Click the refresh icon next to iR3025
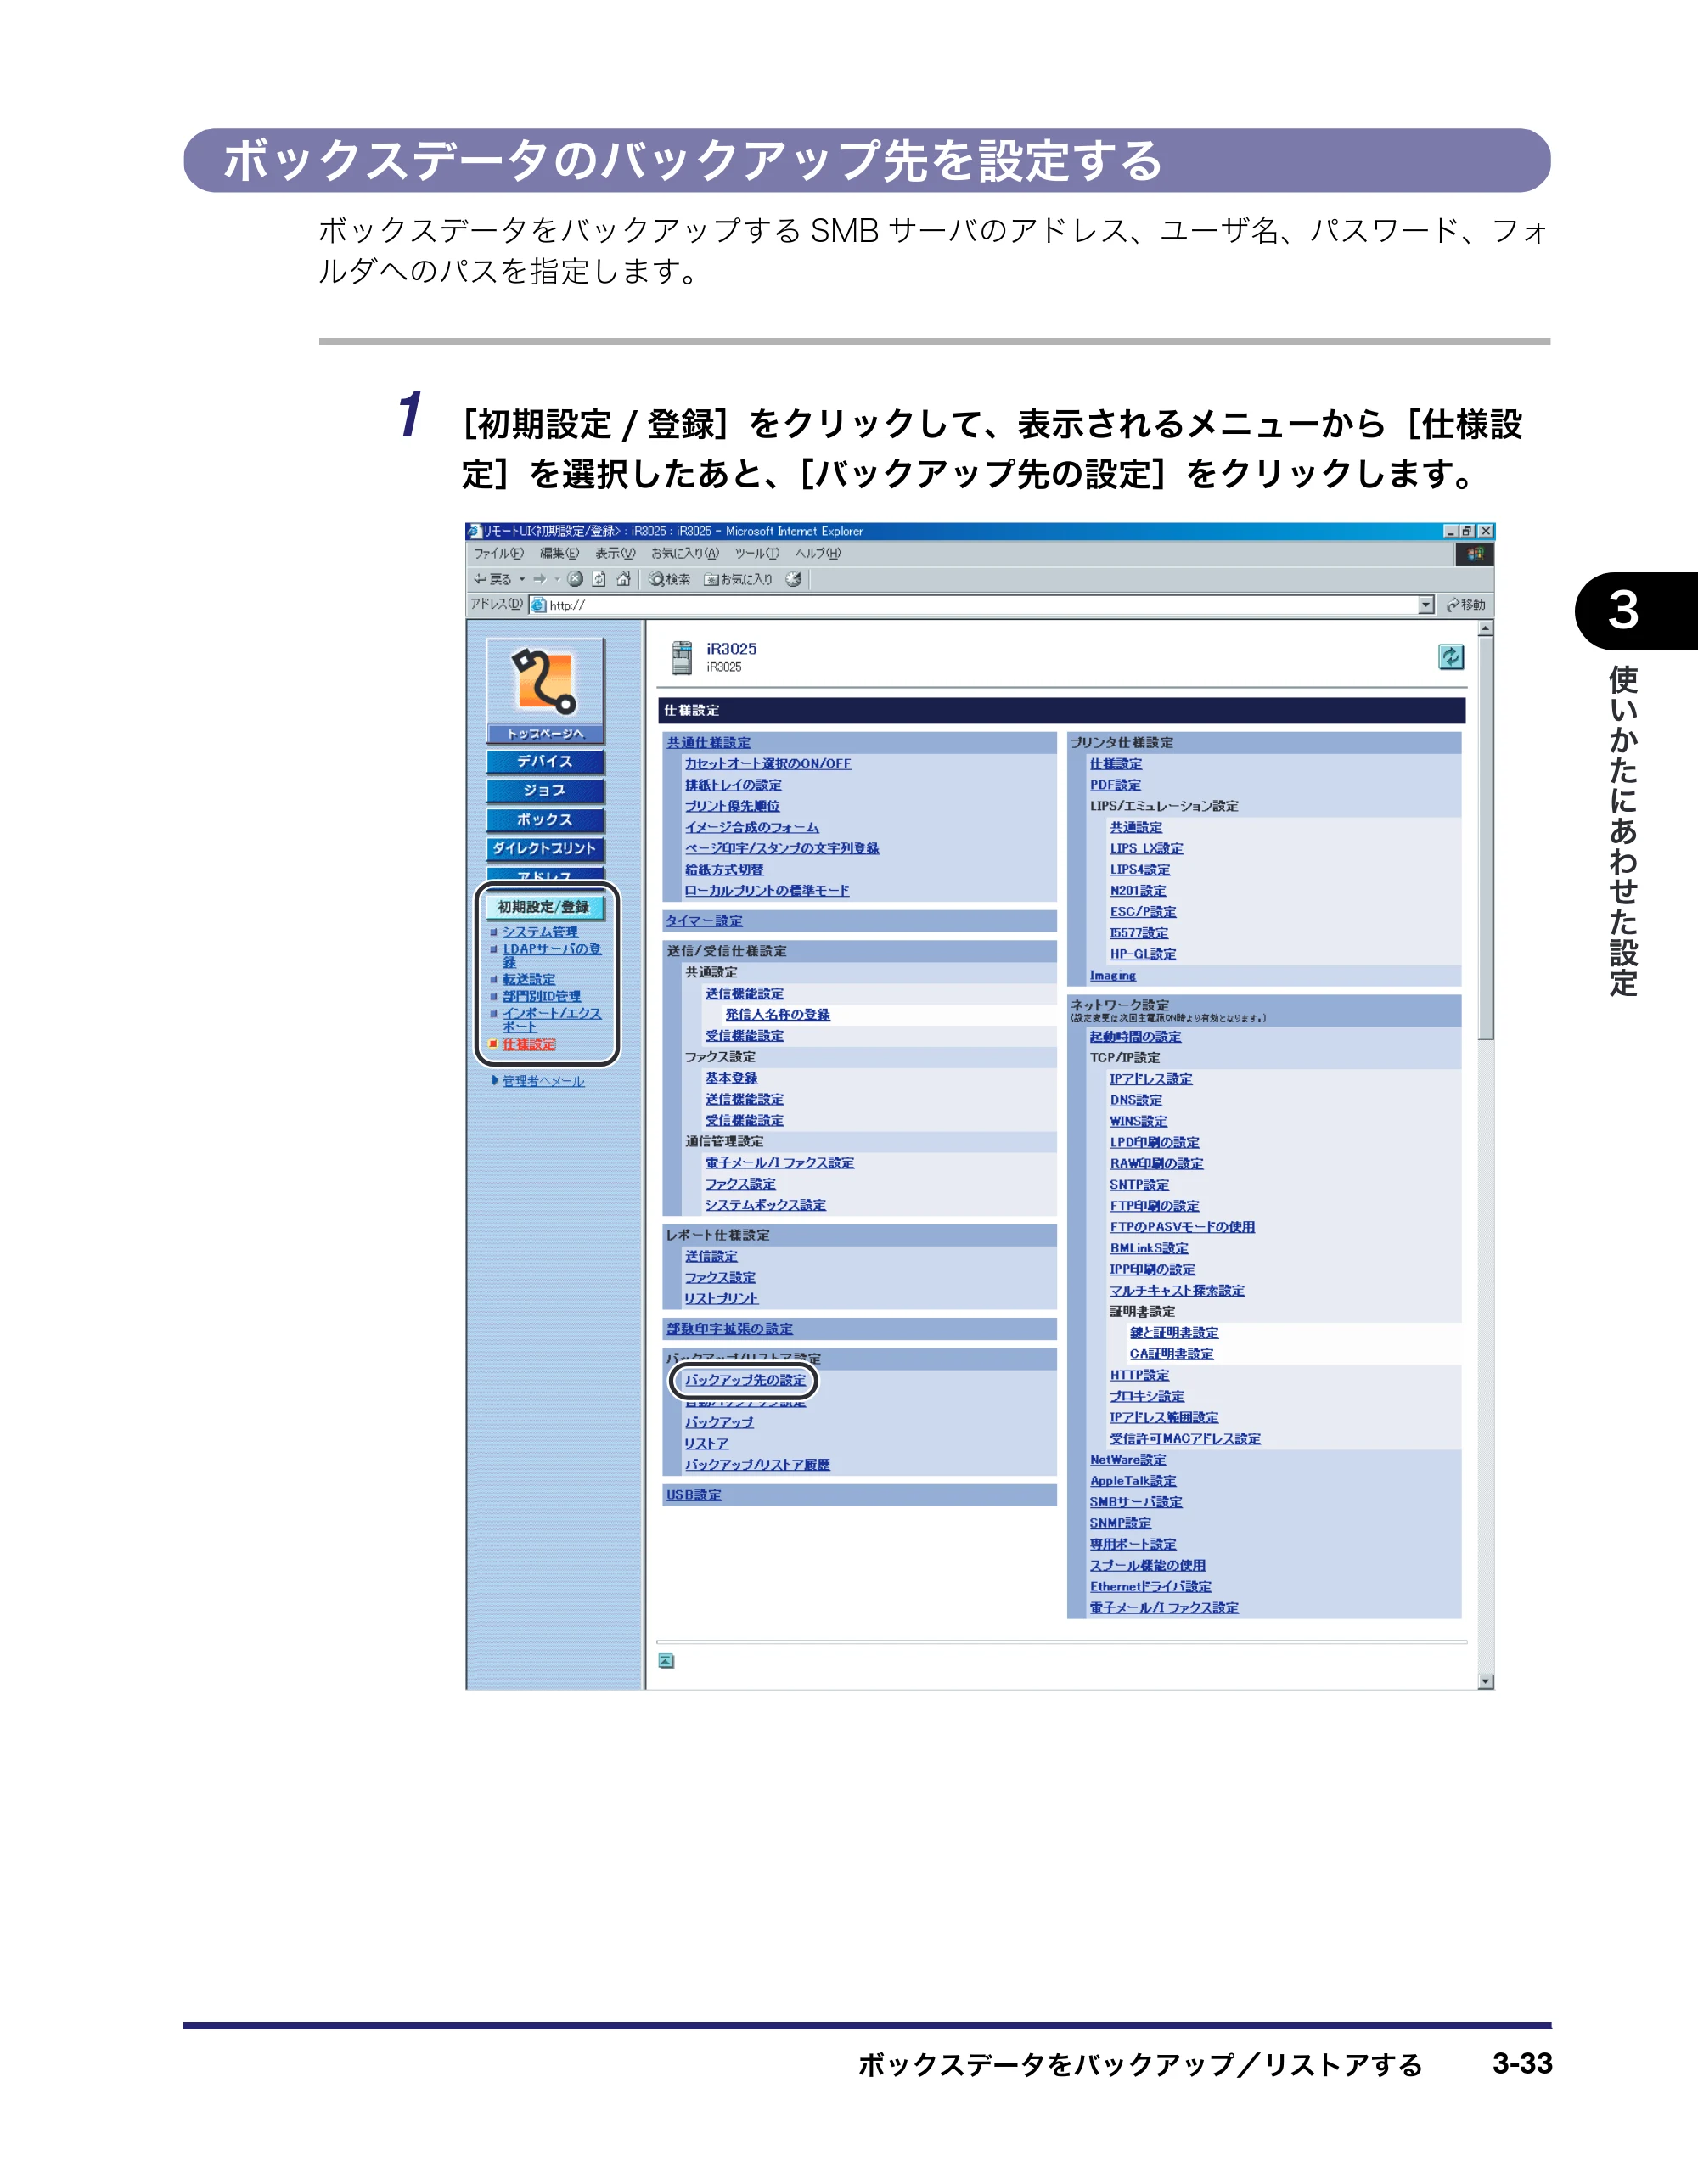Screen dimensions: 1698x2184 click(1450, 657)
